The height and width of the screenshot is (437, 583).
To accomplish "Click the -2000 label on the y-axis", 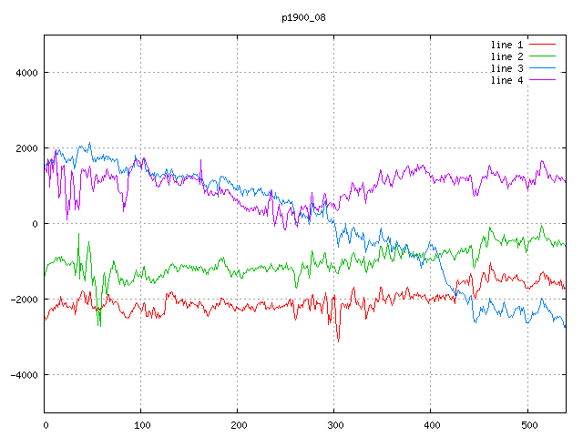I will tap(24, 300).
